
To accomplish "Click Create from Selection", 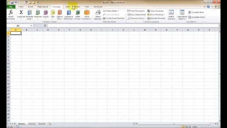I will 114,18.
